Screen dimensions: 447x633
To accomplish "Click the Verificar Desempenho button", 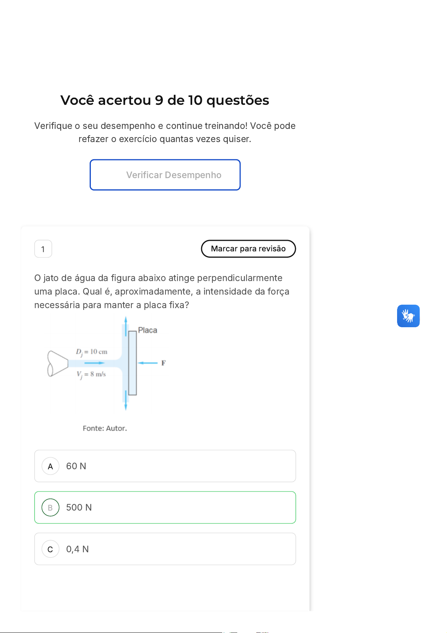I will [165, 175].
